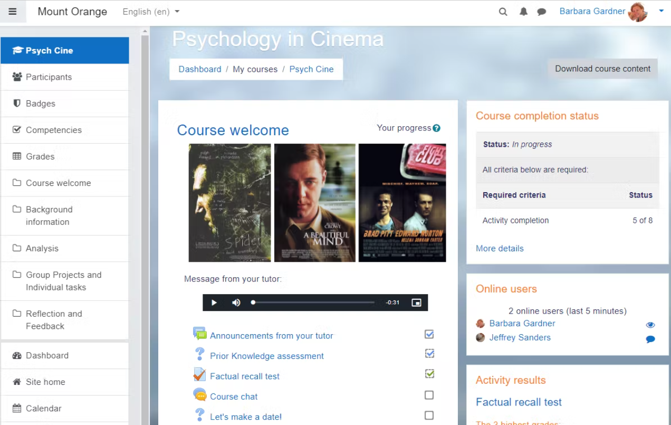Open the user menu dropdown arrow
Viewport: 671px width, 425px height.
pos(661,11)
